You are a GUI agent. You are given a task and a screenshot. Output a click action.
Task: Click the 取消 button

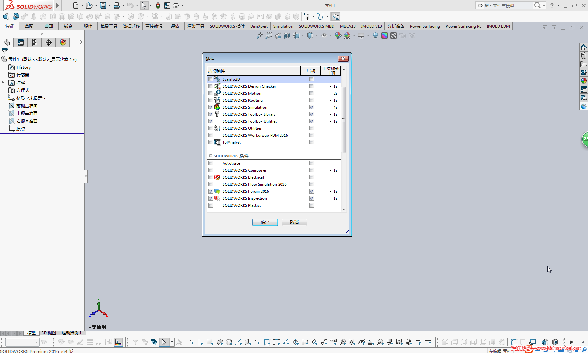pos(294,223)
